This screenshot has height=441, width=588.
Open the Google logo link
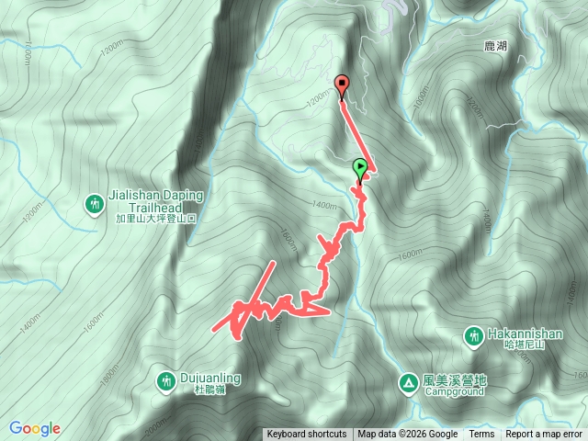coord(35,429)
